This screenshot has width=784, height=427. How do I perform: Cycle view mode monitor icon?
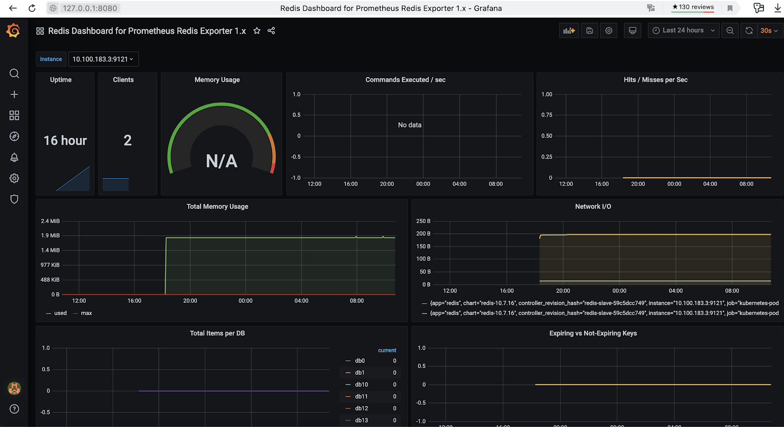click(x=633, y=30)
